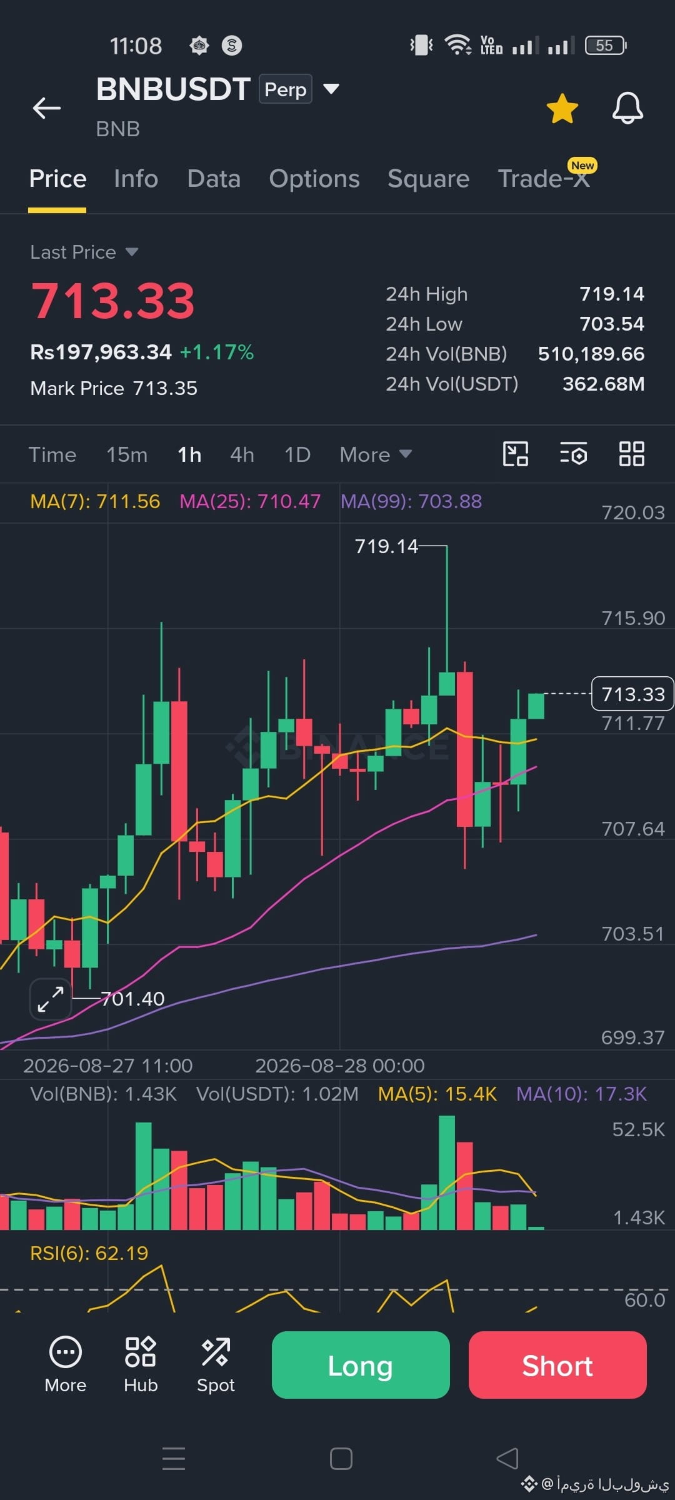
Task: Tap the 24h Vol(BNB) value 510,189.66
Action: [591, 354]
